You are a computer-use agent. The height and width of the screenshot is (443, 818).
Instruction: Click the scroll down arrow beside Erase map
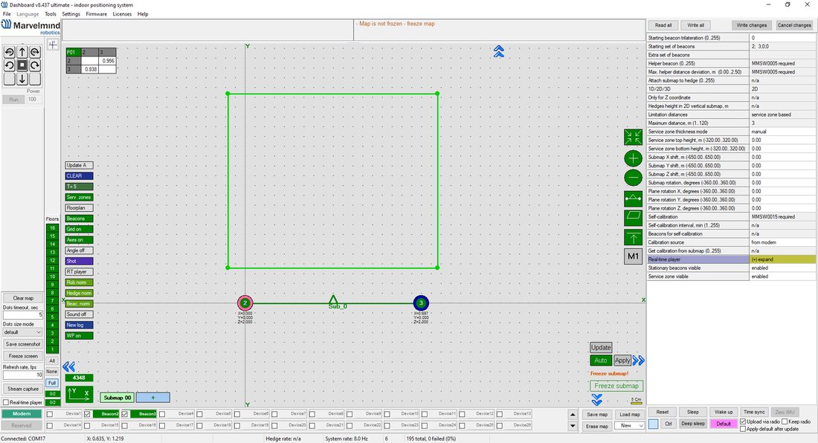point(573,426)
